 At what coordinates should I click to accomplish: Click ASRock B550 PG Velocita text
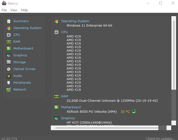[92, 112]
